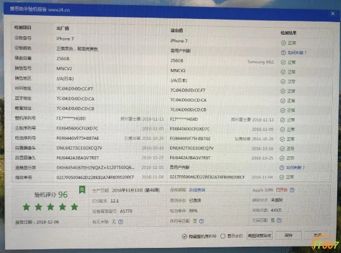The height and width of the screenshot is (253, 341).
Task: Select the Apple ID锁 status 已开启
Action: 282,190
